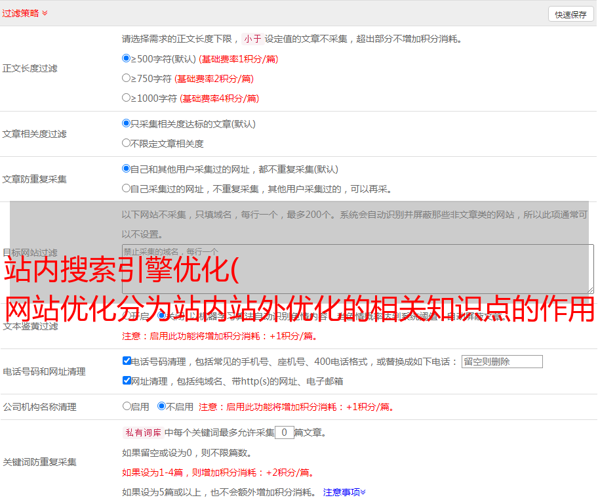This screenshot has height=504, width=598.
Task: Choose the ≥1000字符 length option
Action: point(127,98)
